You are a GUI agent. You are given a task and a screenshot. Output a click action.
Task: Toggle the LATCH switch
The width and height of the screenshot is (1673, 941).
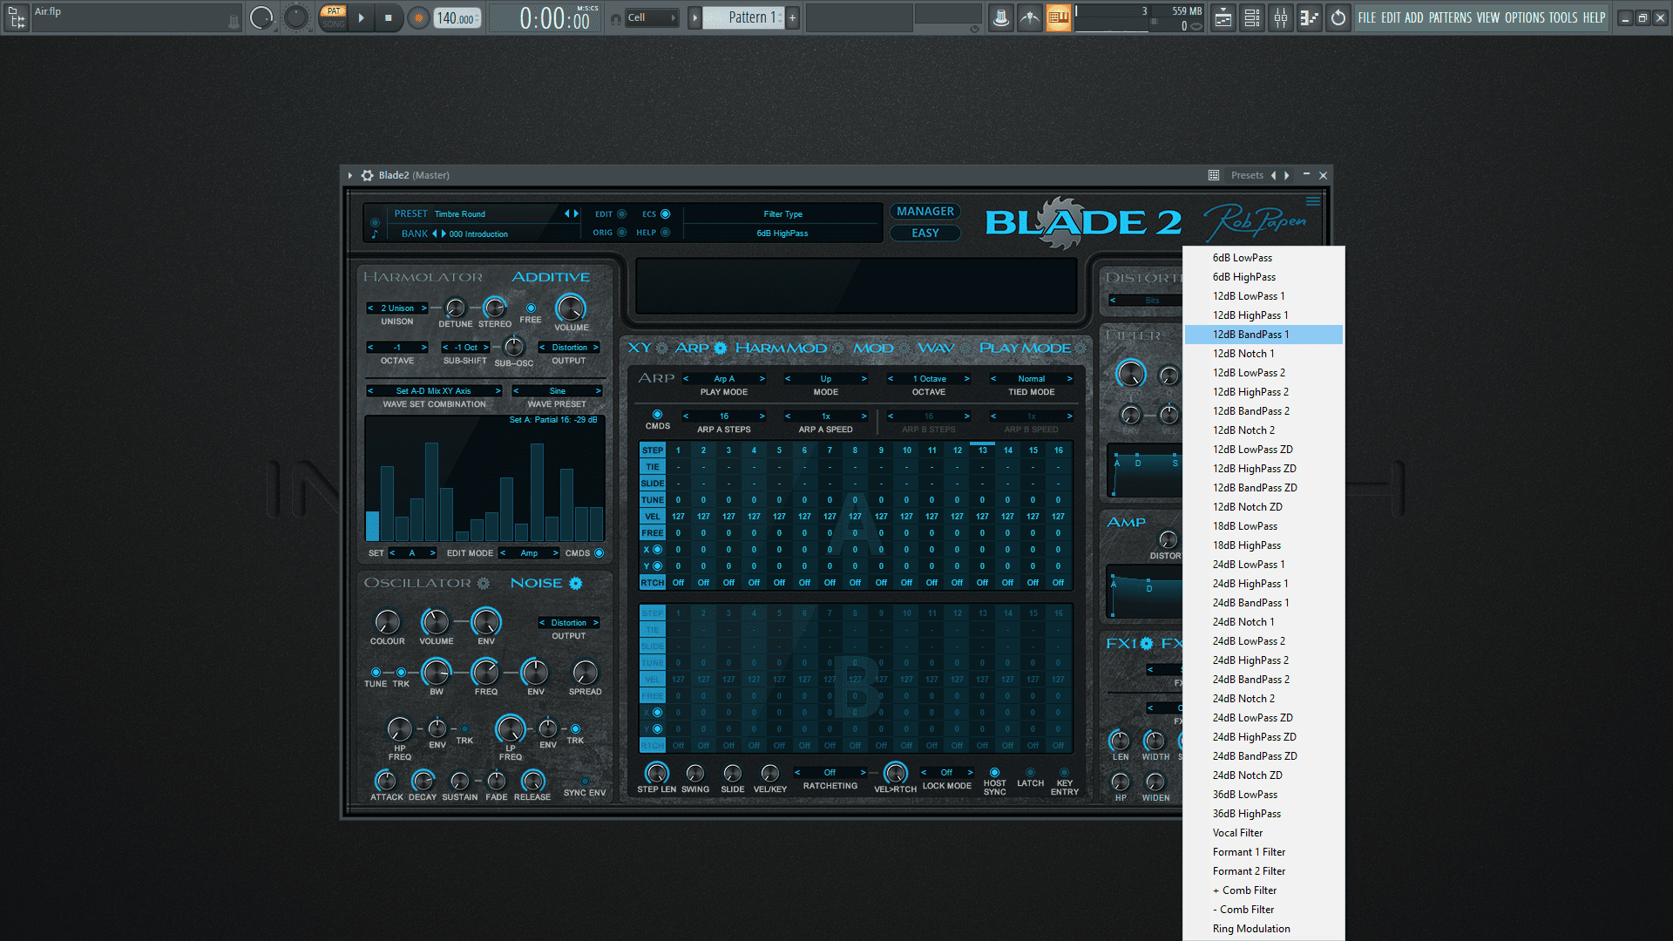click(1030, 772)
